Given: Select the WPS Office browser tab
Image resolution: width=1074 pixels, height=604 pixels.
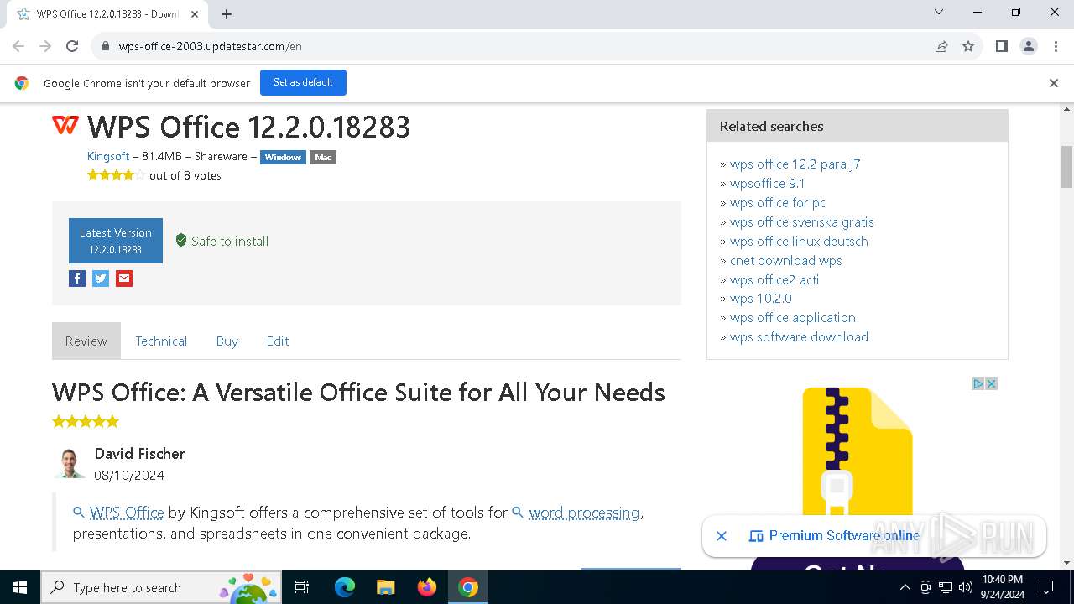Looking at the screenshot, I should pyautogui.click(x=107, y=14).
